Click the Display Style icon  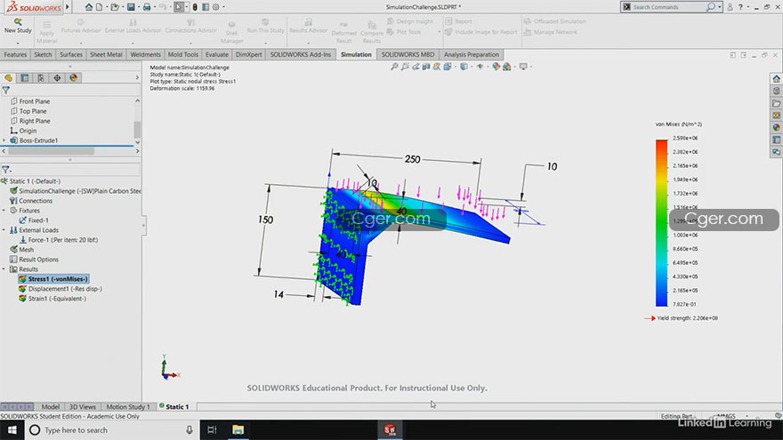464,67
